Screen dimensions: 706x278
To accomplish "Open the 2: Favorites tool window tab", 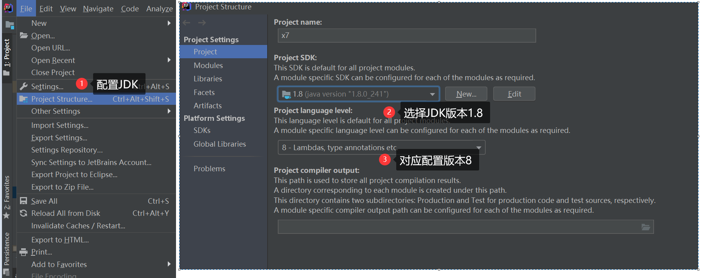I will coord(7,193).
